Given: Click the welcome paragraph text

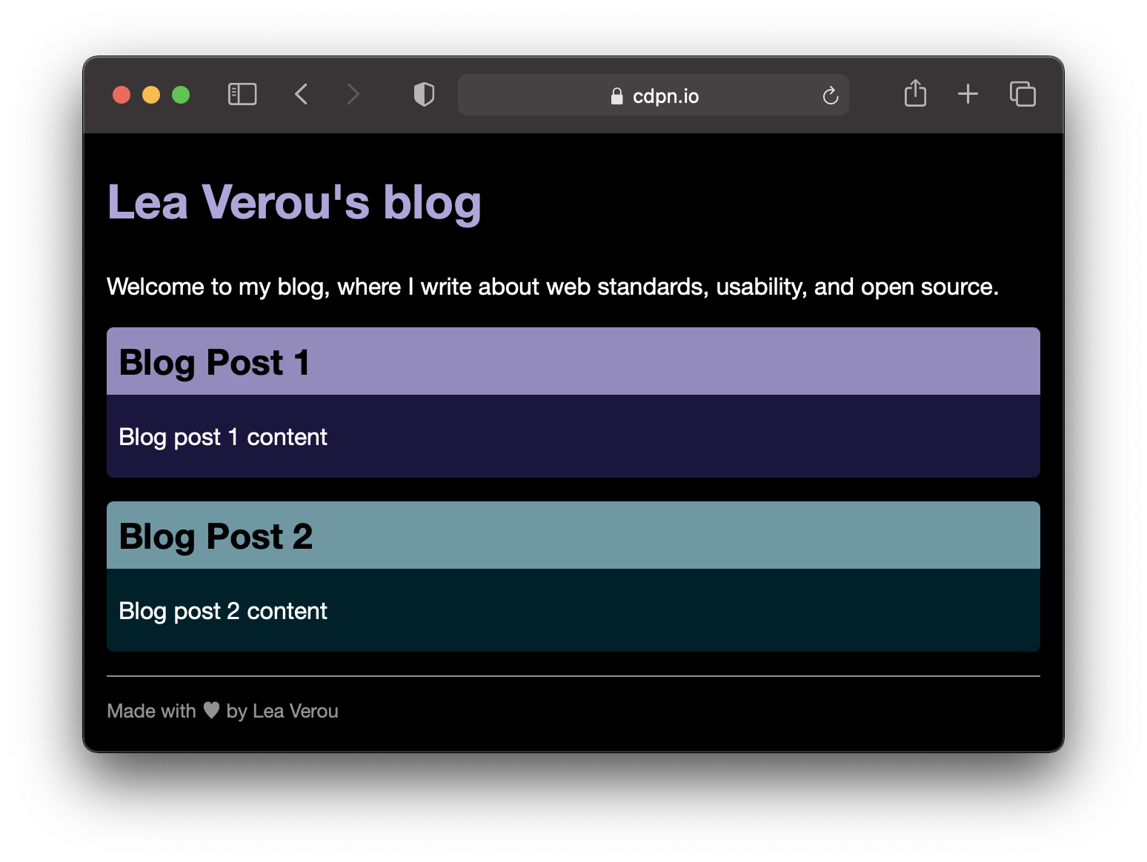Looking at the screenshot, I should [x=552, y=287].
